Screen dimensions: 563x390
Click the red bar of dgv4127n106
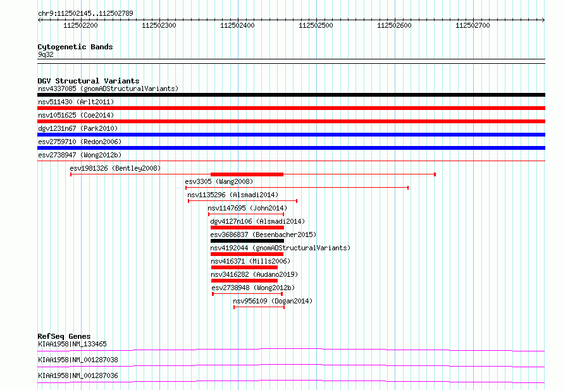tap(247, 228)
